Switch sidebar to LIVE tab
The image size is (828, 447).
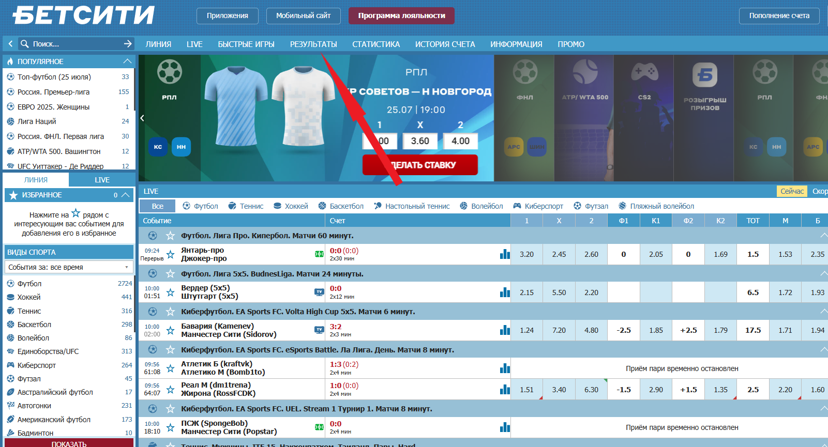102,180
